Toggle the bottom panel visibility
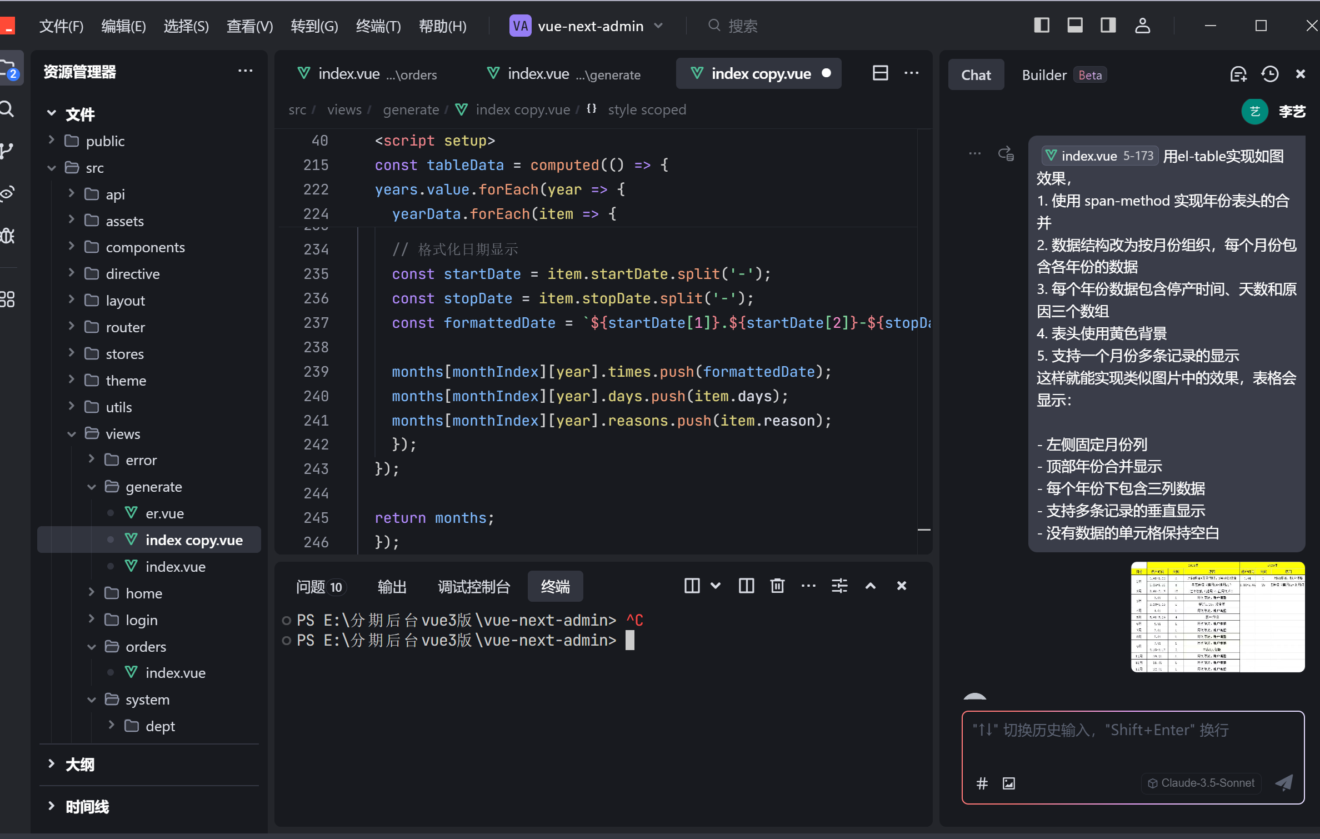The height and width of the screenshot is (839, 1320). (1075, 26)
